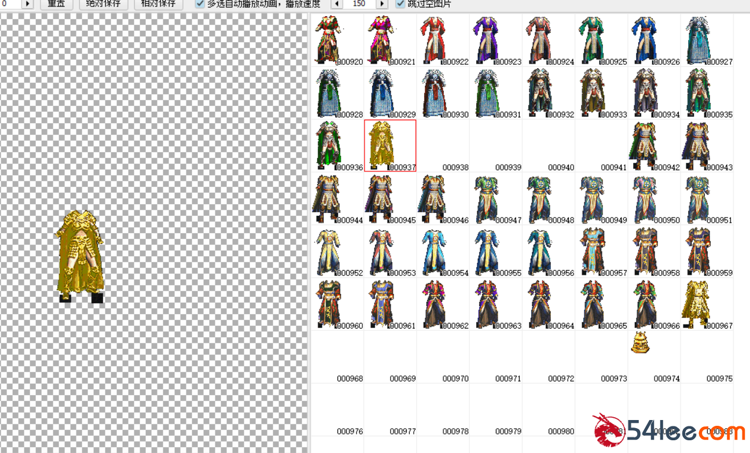750x453 pixels.
Task: Select thumbnail 000935 green skeleton armor
Action: click(x=707, y=93)
